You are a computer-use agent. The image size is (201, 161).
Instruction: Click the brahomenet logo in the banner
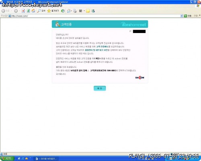pos(133,24)
